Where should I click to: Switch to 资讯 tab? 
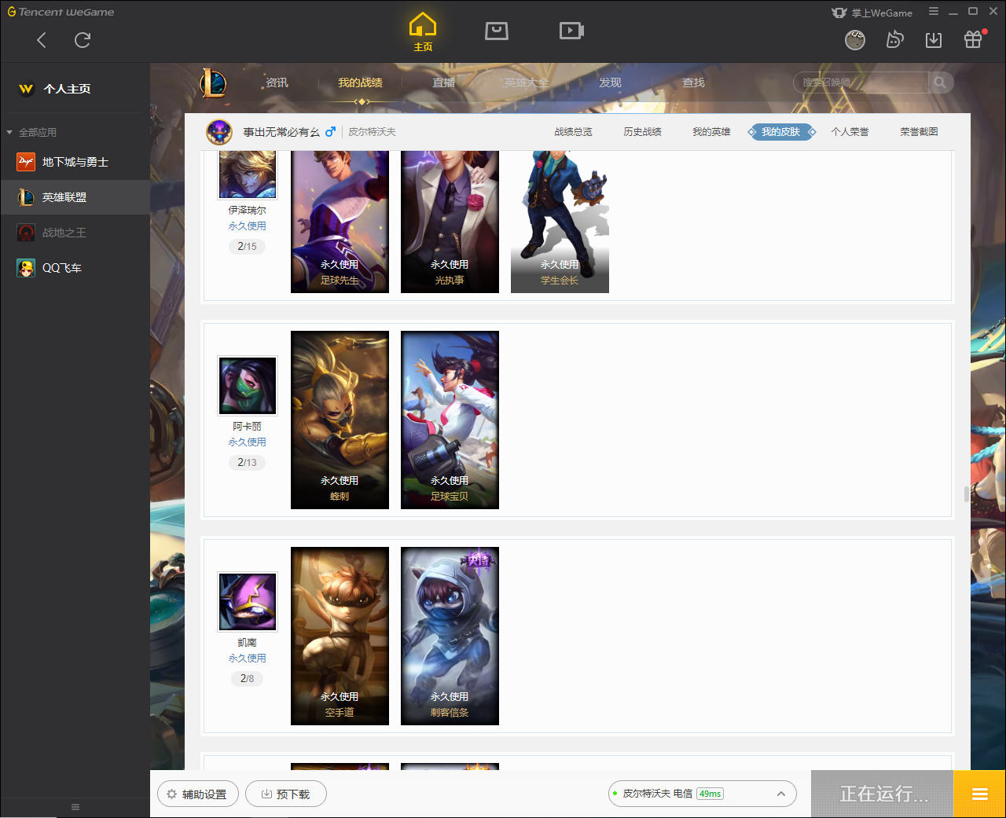[x=277, y=83]
